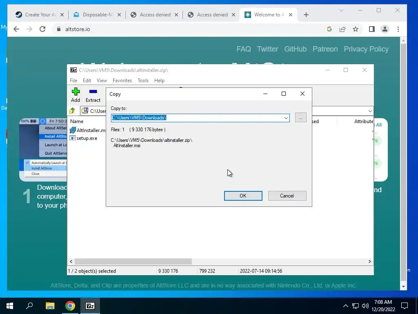Bookmark this page with the star icon
This screenshot has height=314, width=418.
click(x=356, y=29)
